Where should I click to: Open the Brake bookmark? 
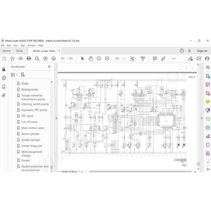(x=25, y=83)
